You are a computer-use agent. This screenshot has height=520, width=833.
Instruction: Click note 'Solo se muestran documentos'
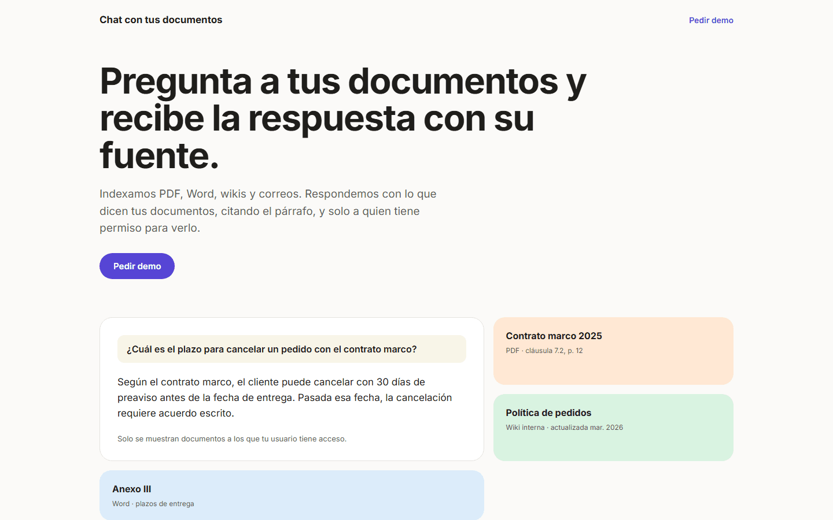[x=232, y=439]
